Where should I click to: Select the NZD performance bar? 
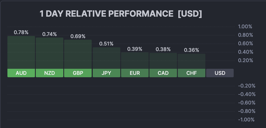(x=50, y=53)
